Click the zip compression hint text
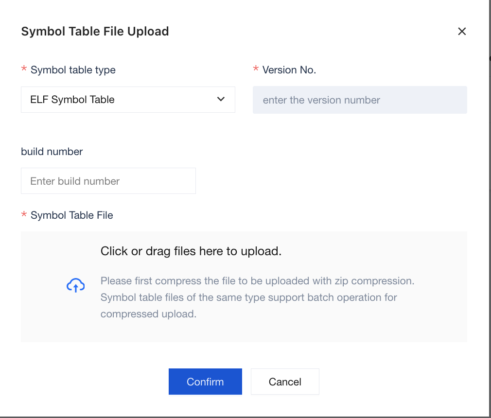 click(257, 281)
